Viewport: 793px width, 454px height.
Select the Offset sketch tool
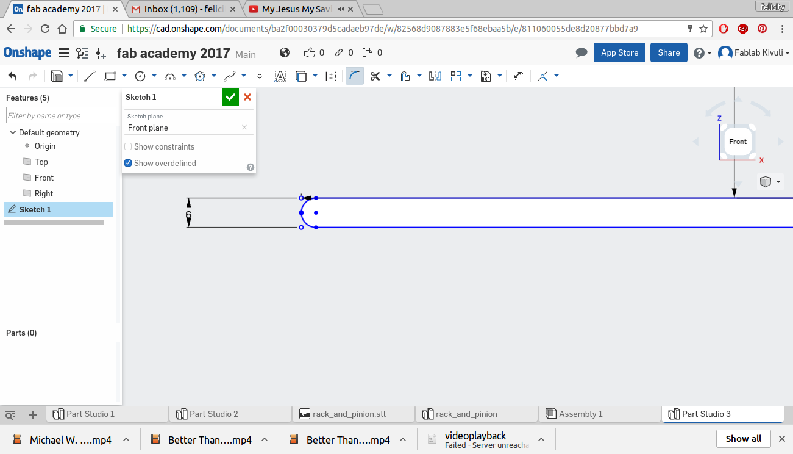(x=405, y=76)
